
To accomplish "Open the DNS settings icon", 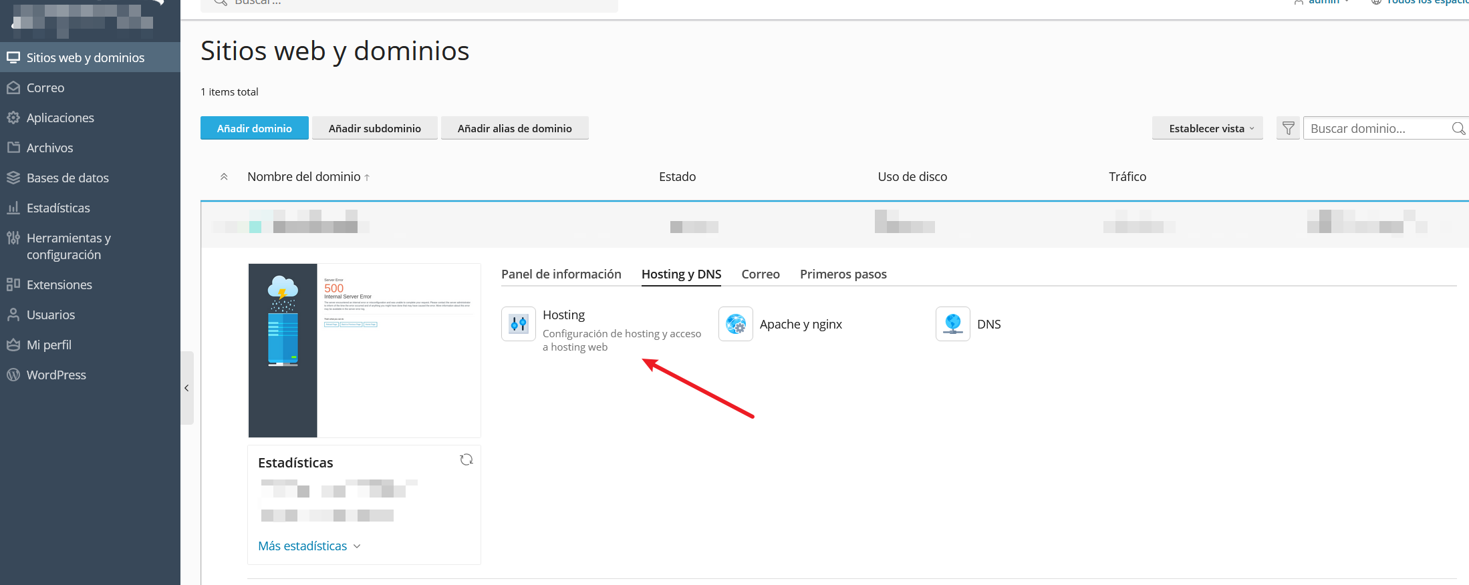I will pos(953,324).
